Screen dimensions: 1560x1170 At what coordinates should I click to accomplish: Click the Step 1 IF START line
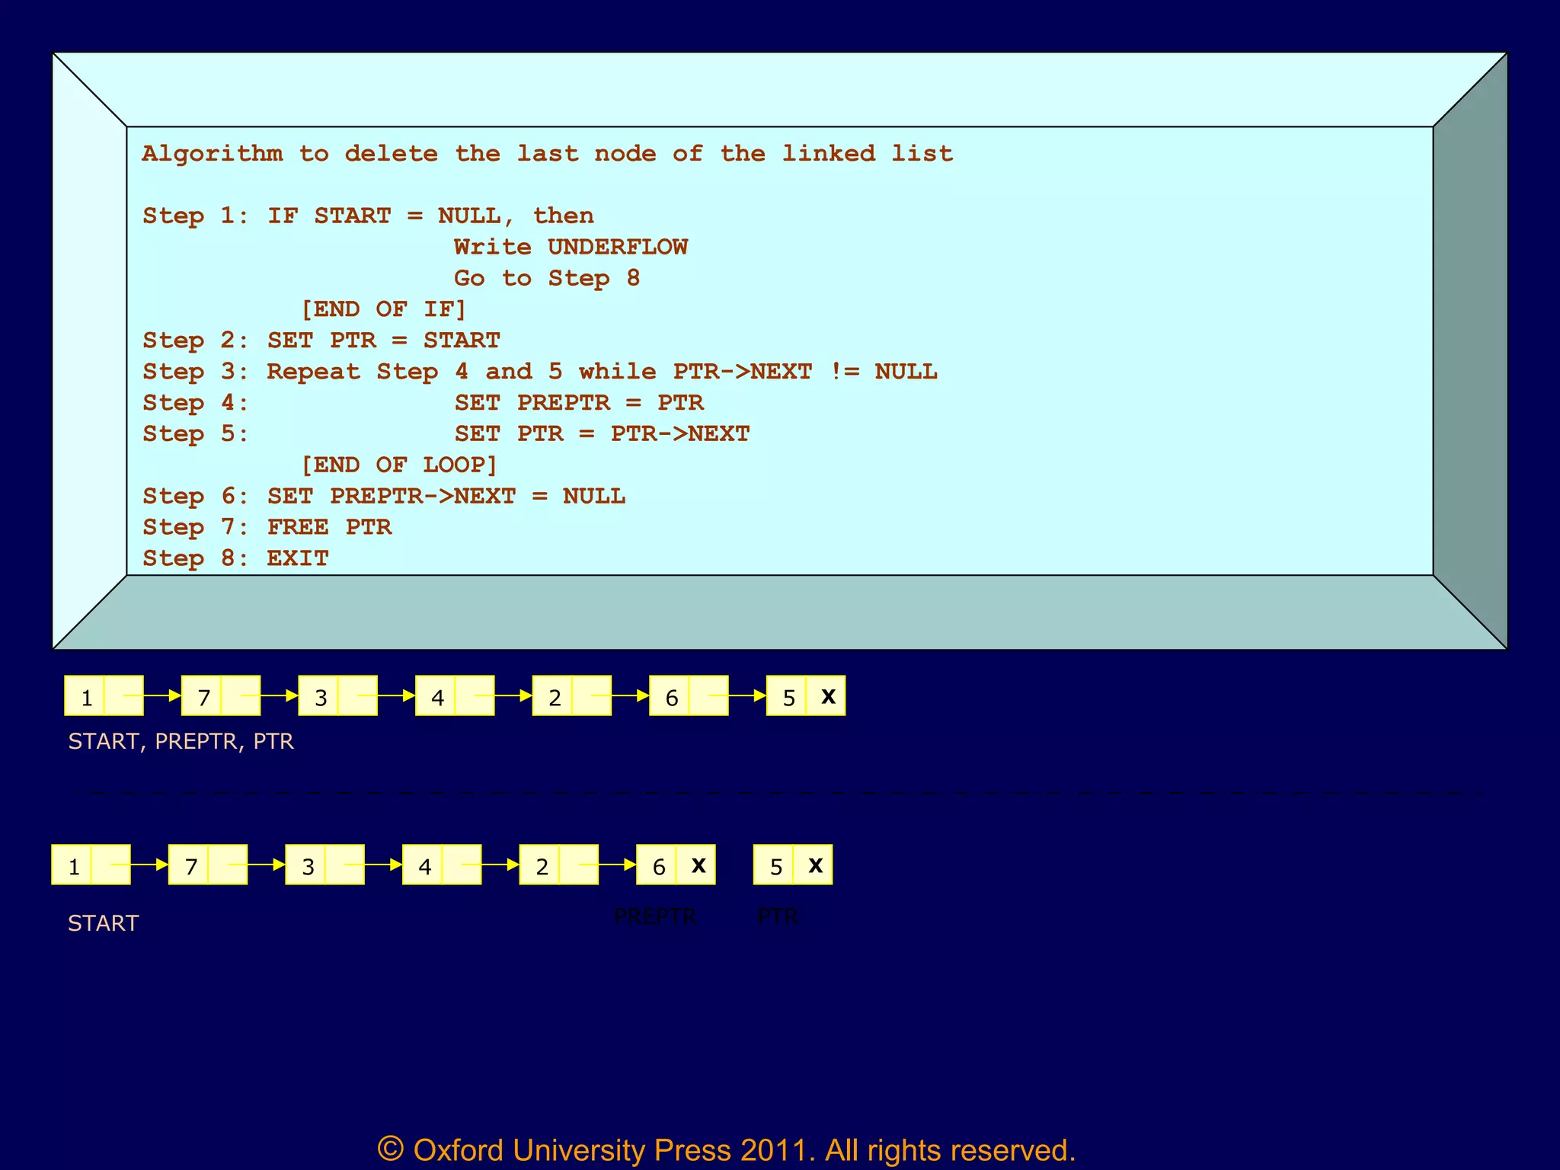point(368,216)
